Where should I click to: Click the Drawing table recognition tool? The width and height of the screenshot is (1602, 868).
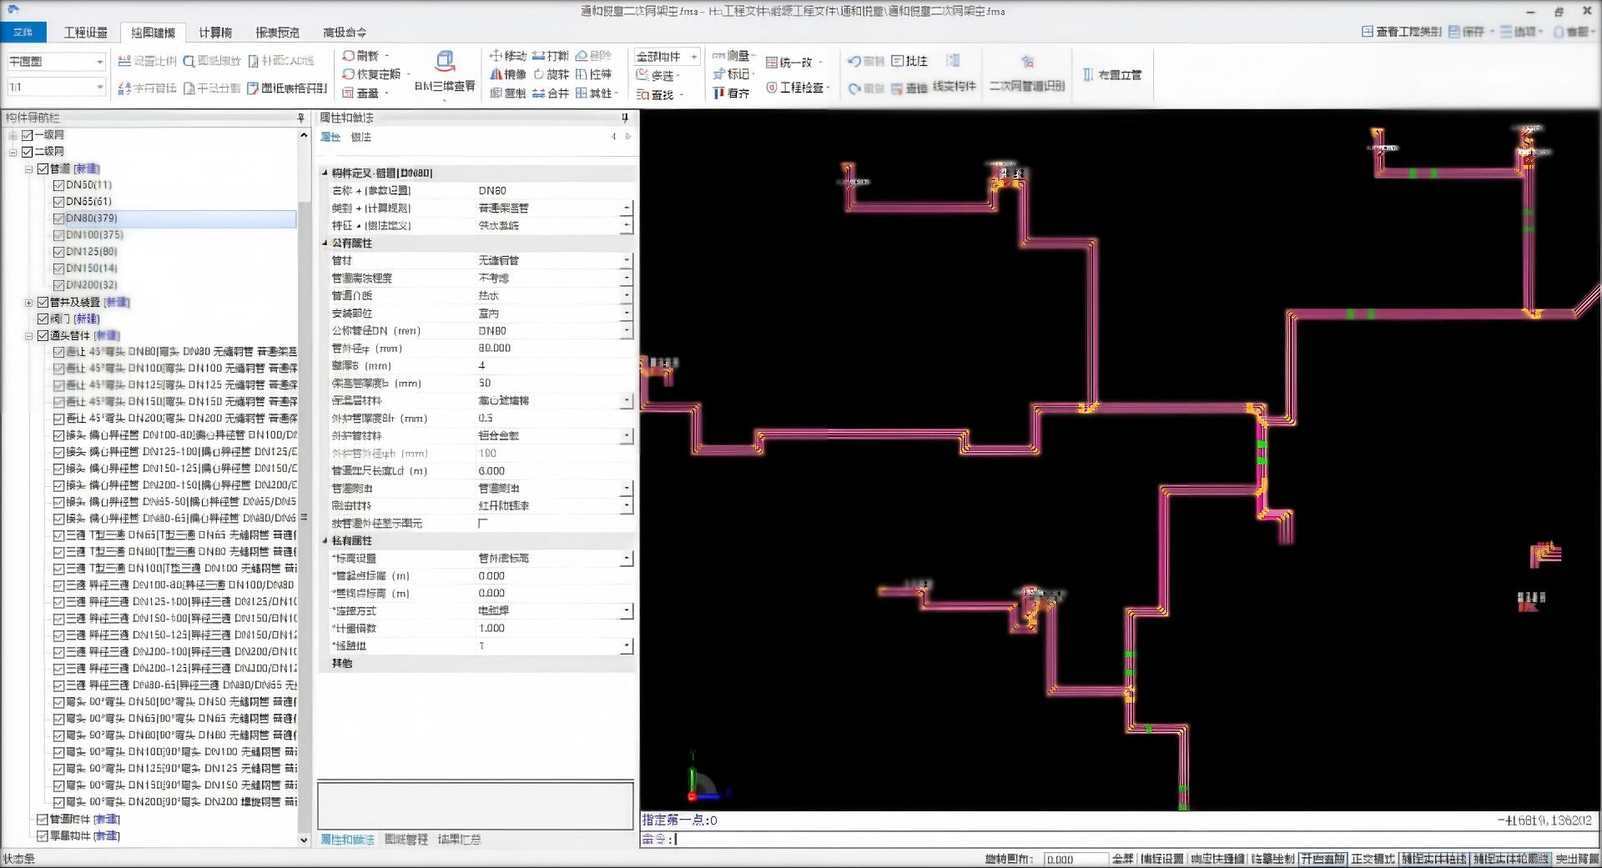pos(287,88)
